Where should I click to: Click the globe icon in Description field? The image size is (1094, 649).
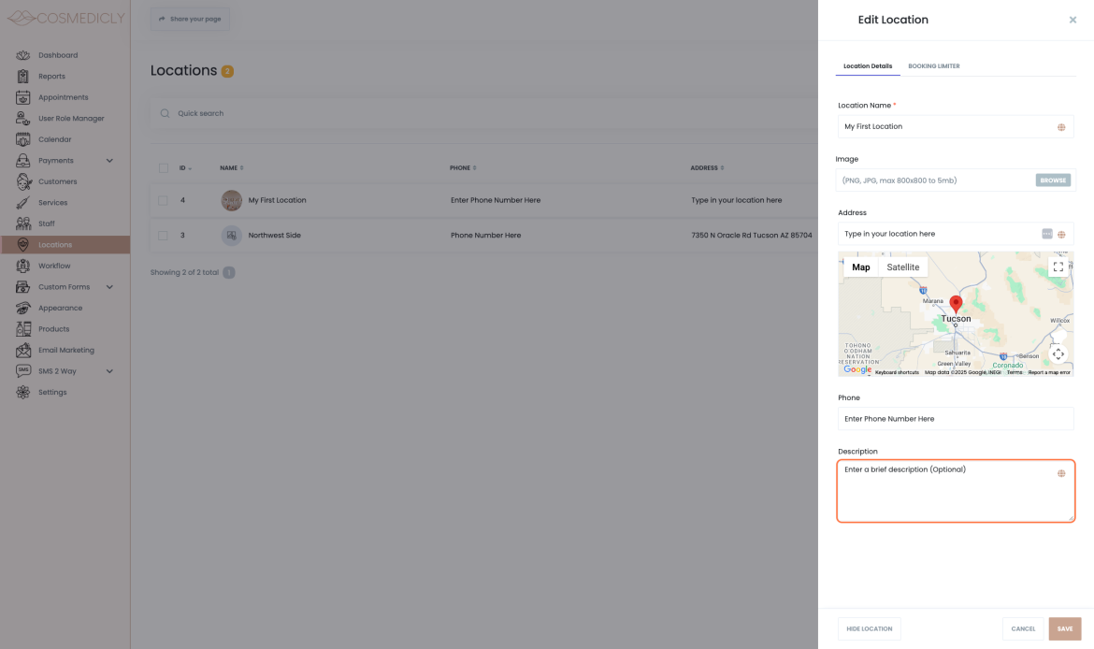(1061, 473)
